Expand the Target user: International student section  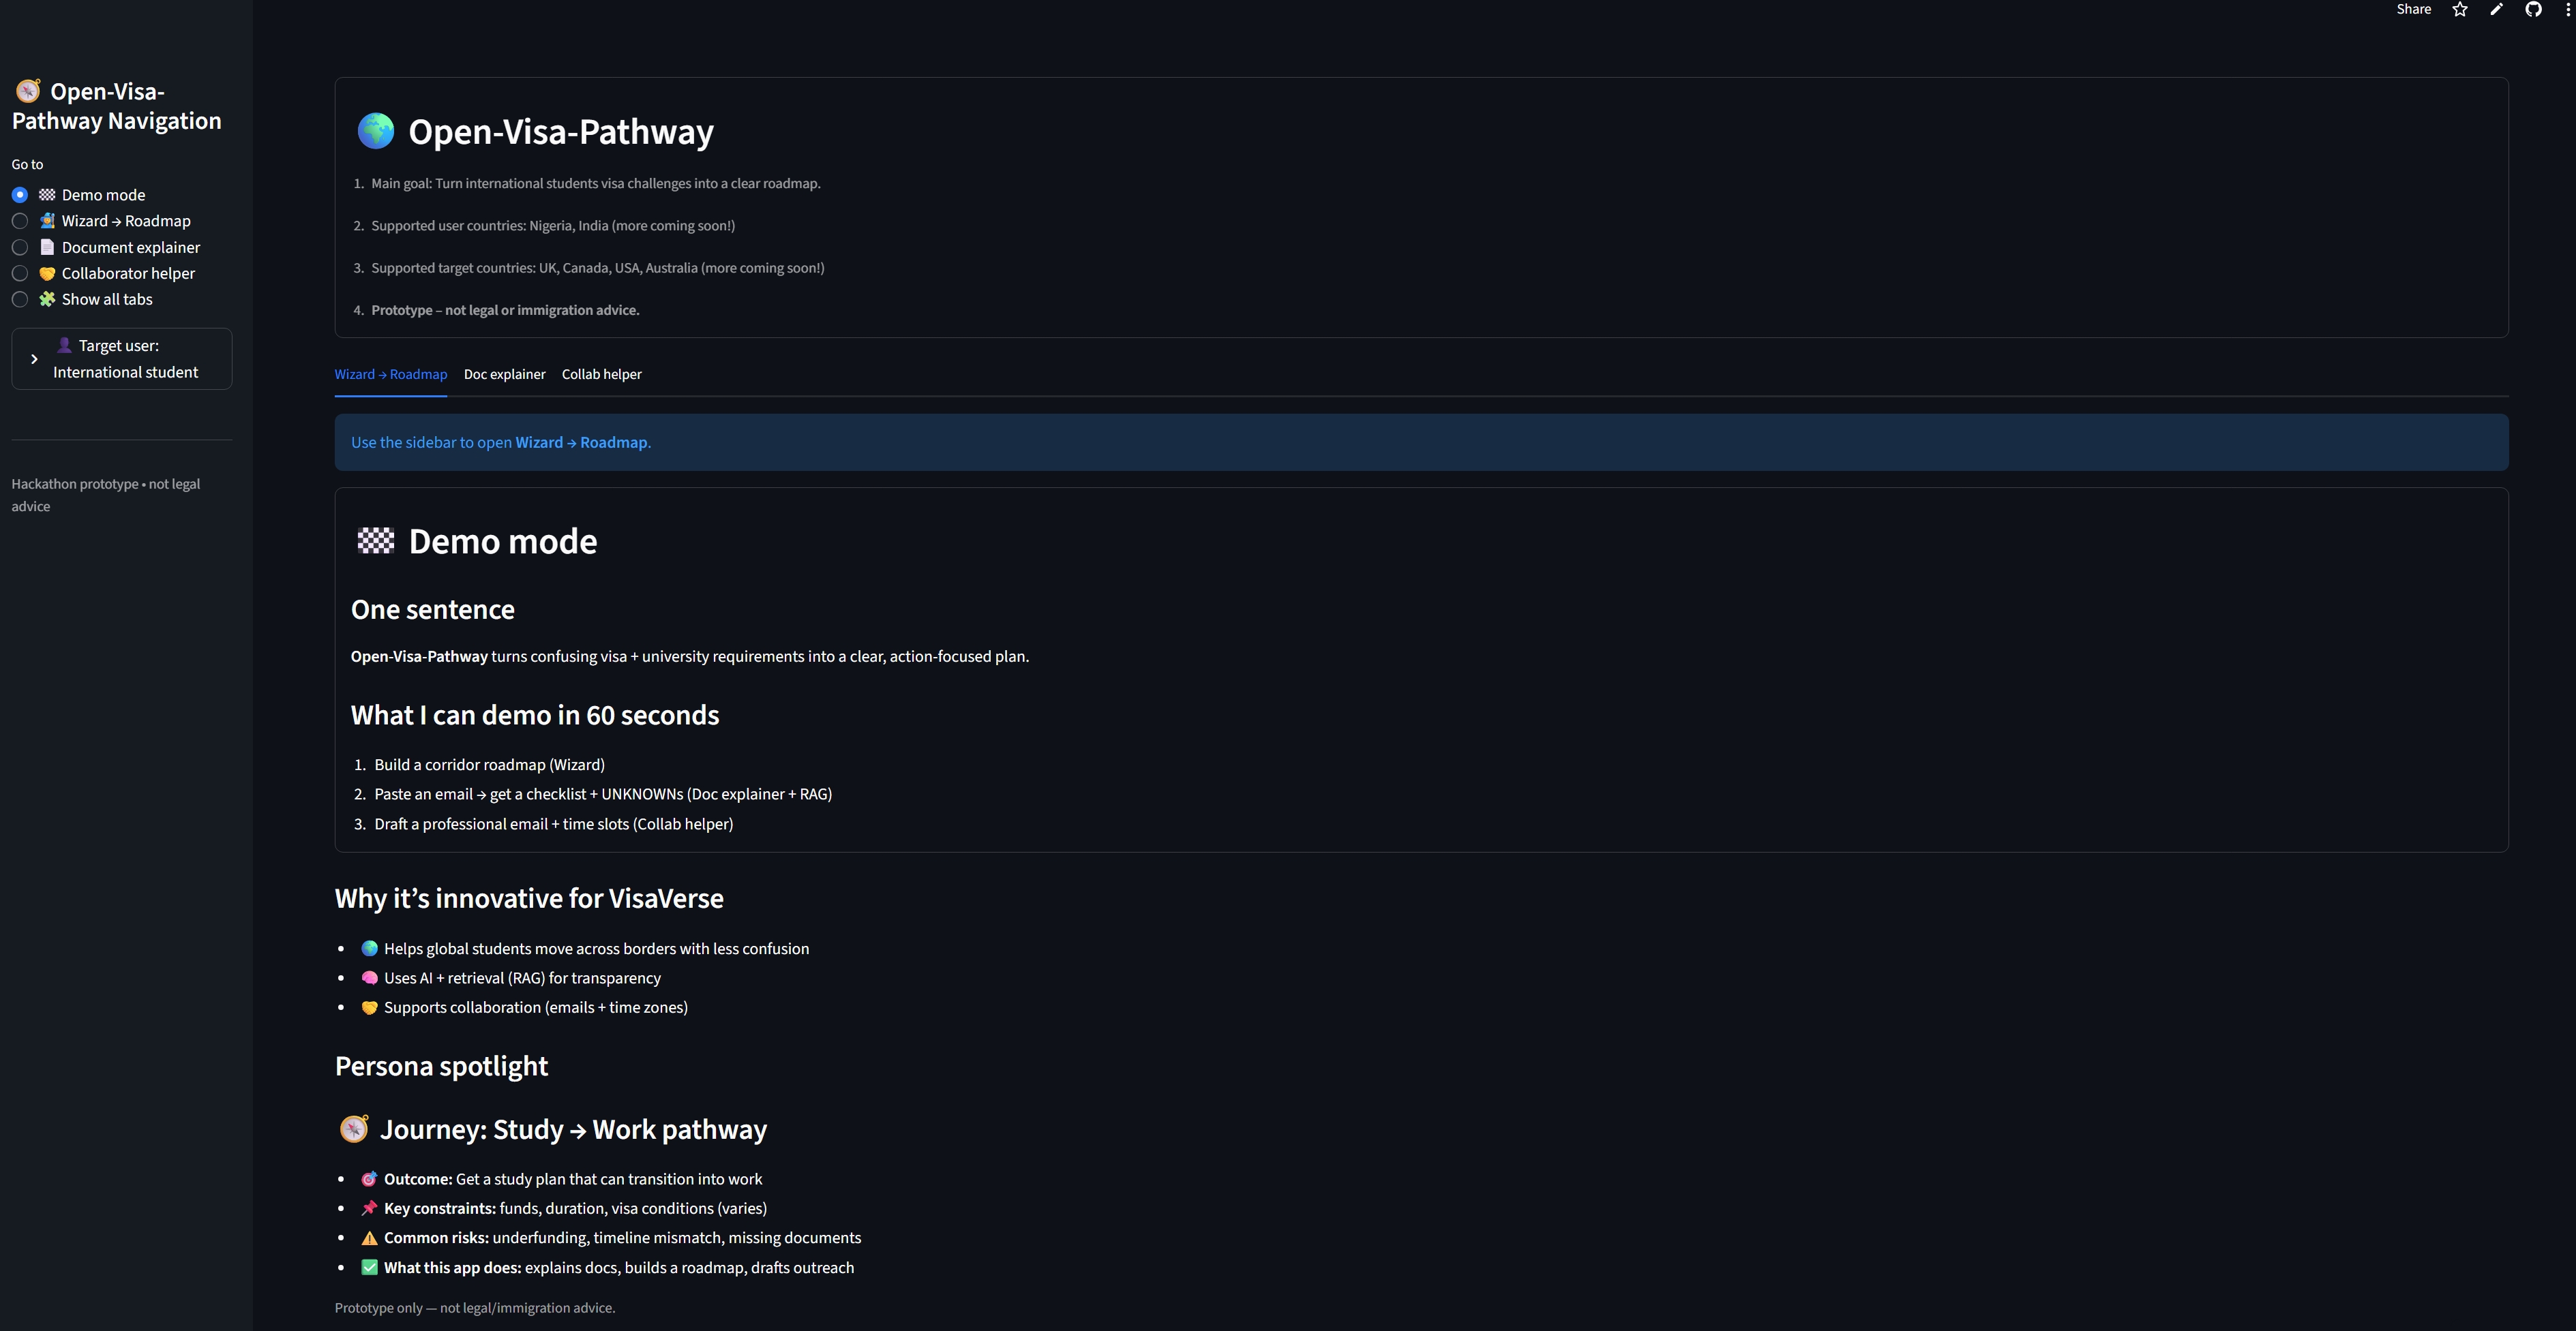121,358
